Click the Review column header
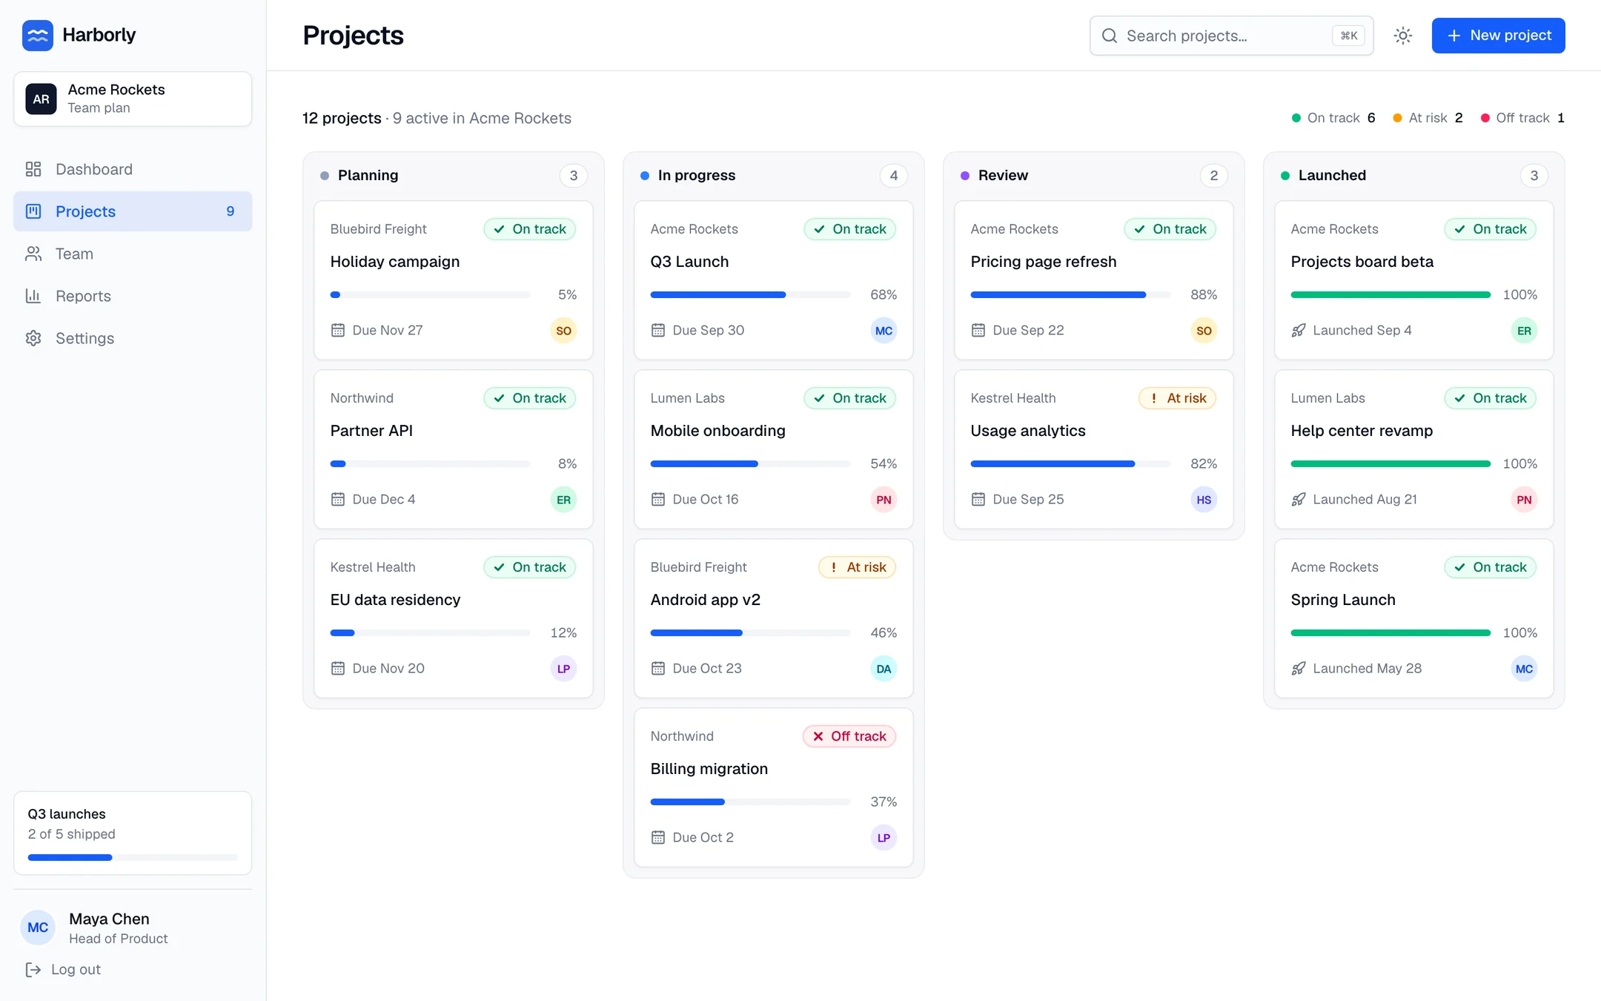 1094,176
